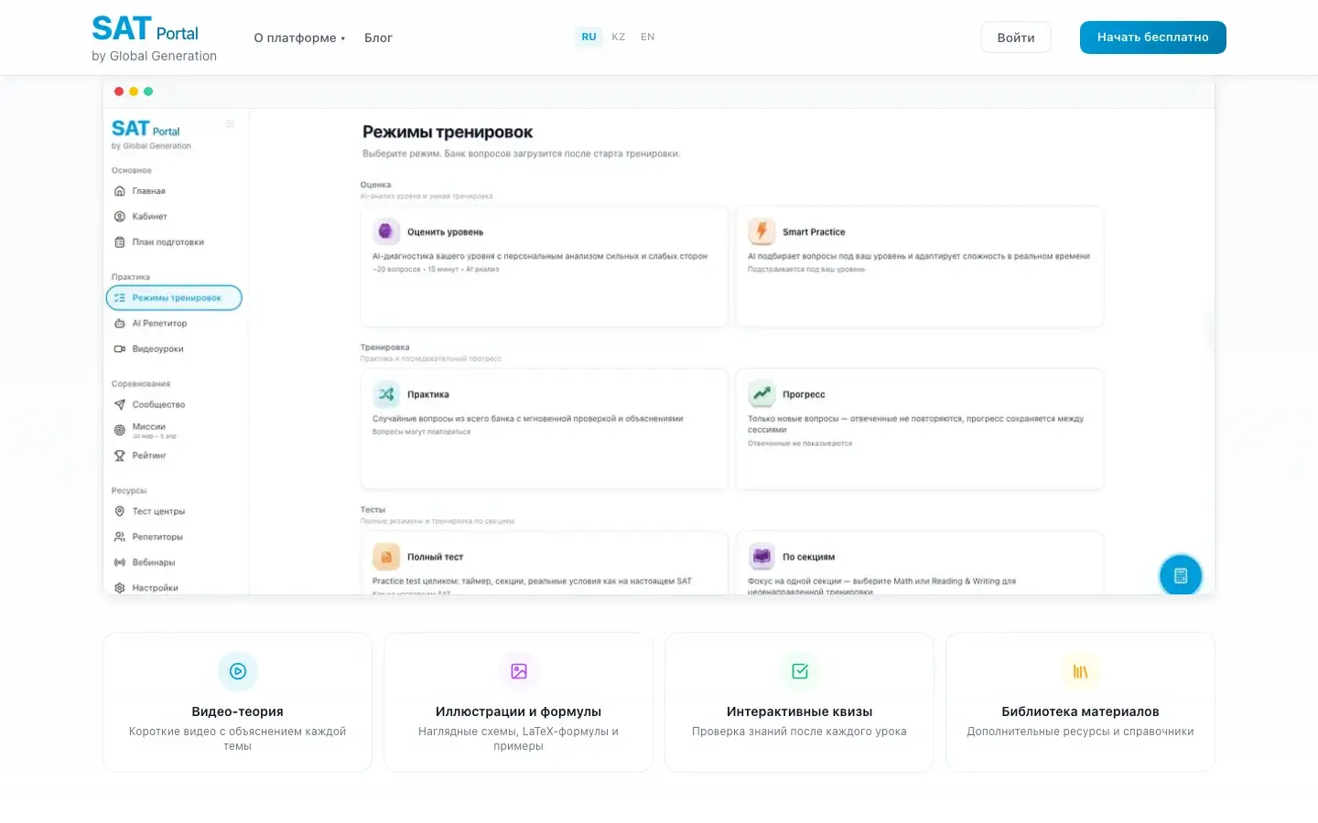Click the Рейтинг trophy icon
Viewport: 1318px width, 823px height.
point(119,455)
